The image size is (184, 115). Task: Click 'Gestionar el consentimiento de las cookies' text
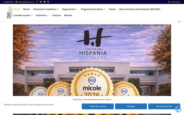[92, 99]
